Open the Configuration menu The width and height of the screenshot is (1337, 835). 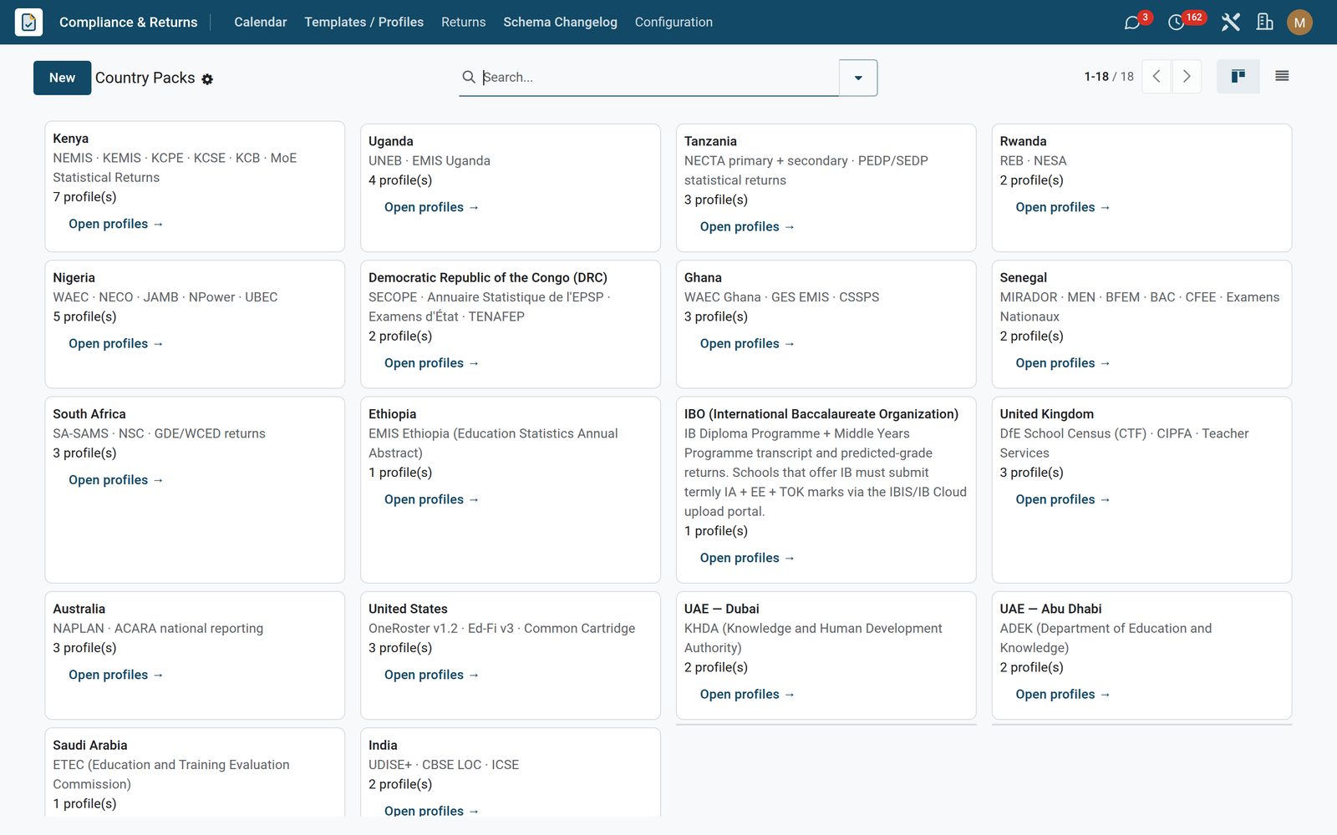click(x=674, y=22)
